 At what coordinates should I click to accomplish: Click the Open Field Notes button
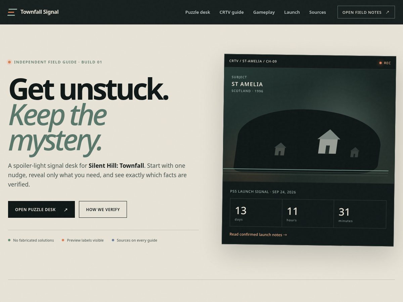pos(366,12)
